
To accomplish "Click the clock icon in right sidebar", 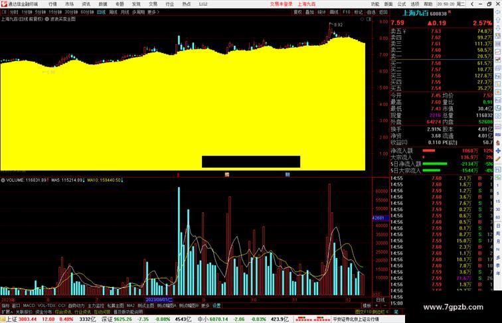I will click(498, 116).
